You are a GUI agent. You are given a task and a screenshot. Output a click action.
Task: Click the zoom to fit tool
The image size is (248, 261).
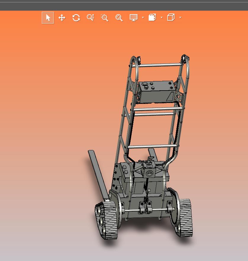[119, 18]
